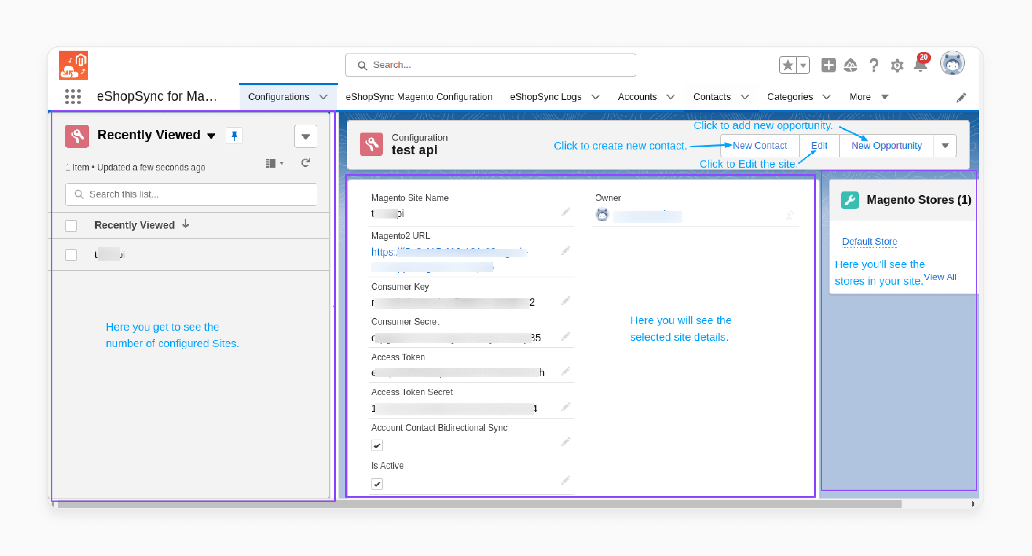Select the checkbox for the listed site row

pos(71,255)
